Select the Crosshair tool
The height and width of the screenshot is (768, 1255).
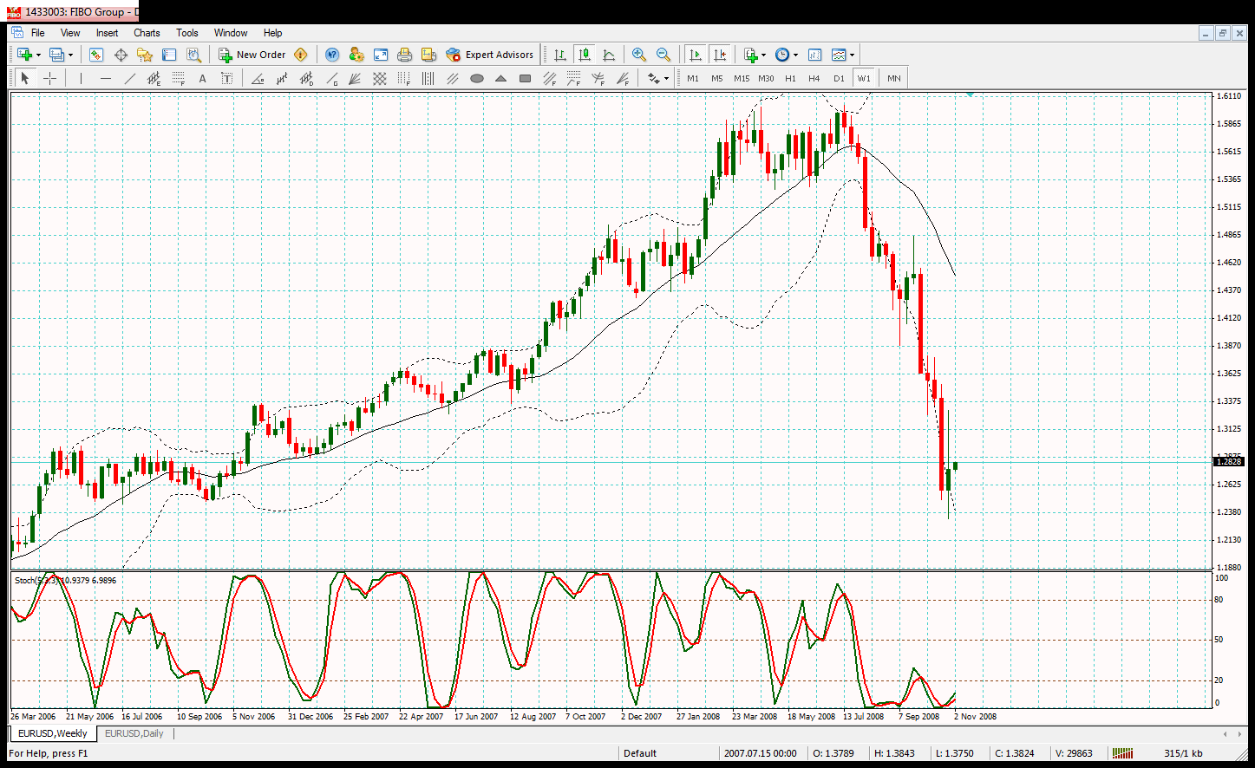coord(50,78)
